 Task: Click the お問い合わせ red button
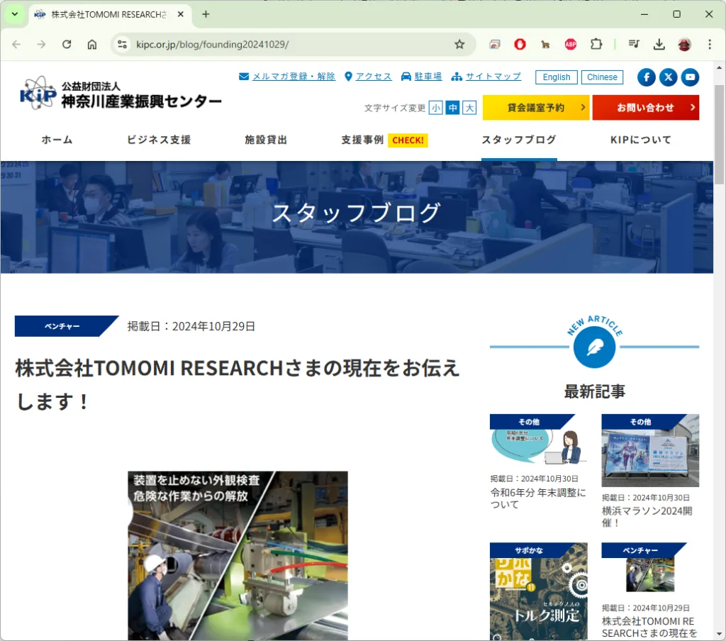645,108
